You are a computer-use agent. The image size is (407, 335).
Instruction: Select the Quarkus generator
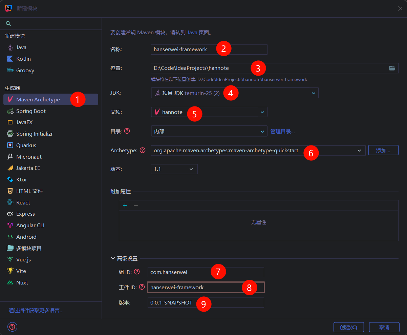point(26,145)
